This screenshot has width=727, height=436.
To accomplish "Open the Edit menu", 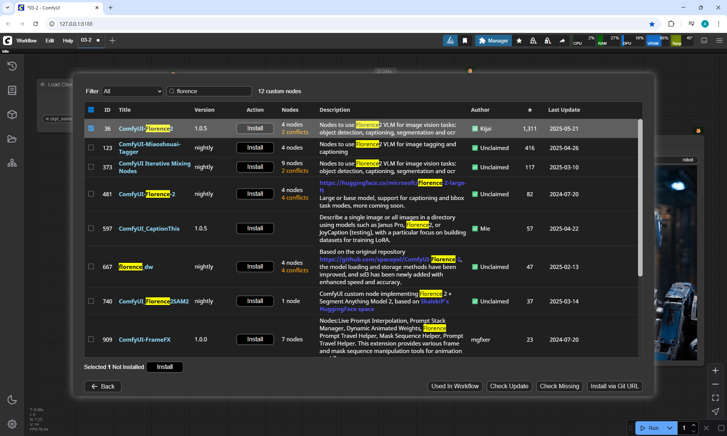I will pos(50,41).
